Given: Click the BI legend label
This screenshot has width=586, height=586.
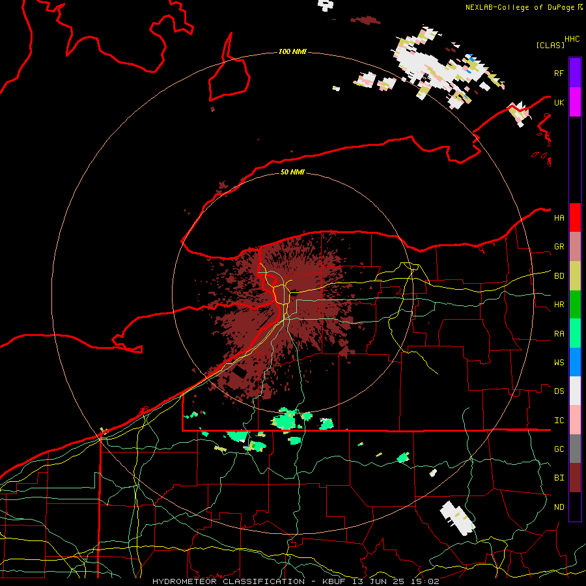Looking at the screenshot, I should coord(559,478).
